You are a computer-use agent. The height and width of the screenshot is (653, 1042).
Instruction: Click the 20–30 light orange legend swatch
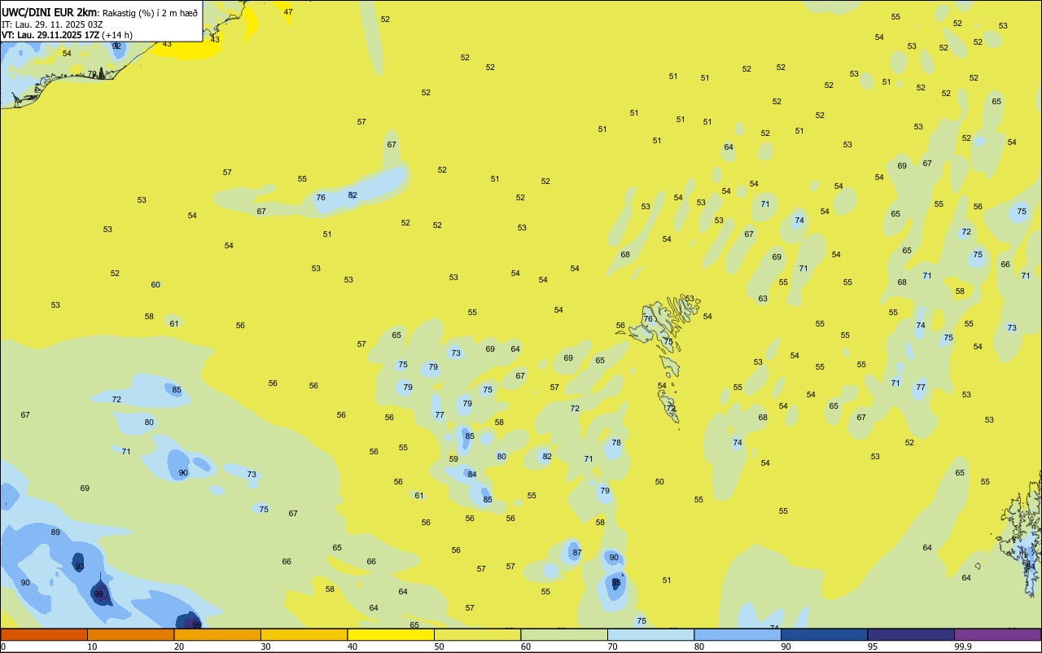pos(217,634)
